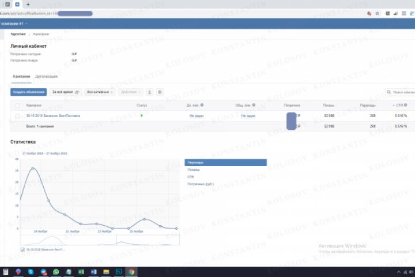The image size is (415, 277).
Task: Sort table by CTR column
Action: (x=399, y=105)
